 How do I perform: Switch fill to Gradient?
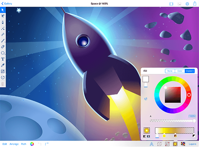[190, 71]
